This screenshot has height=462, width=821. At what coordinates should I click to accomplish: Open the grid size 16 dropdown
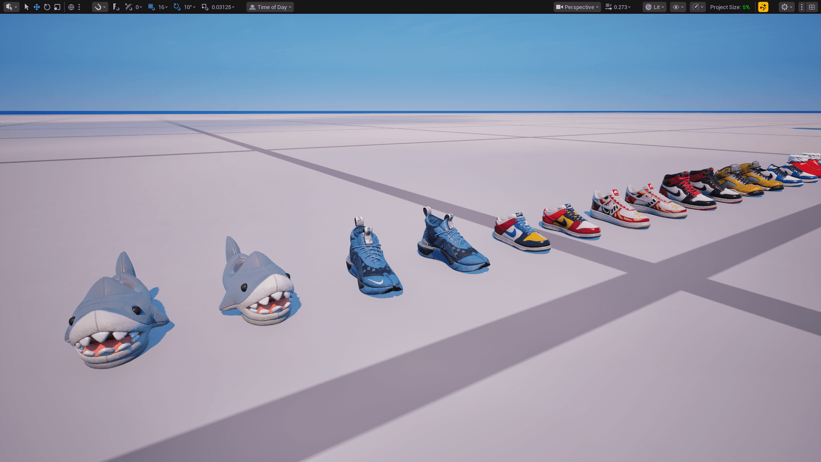[163, 7]
